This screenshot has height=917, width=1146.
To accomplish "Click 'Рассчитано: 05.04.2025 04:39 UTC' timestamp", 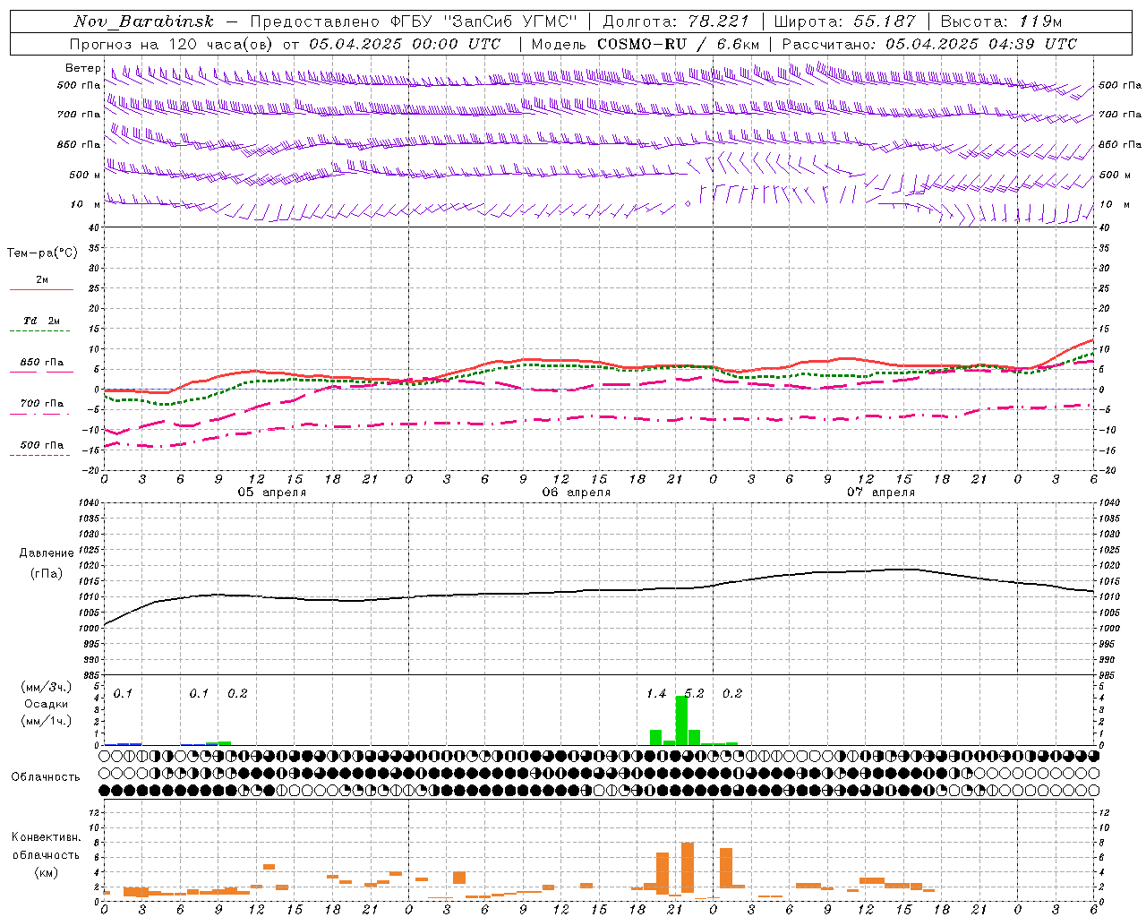I will point(929,44).
